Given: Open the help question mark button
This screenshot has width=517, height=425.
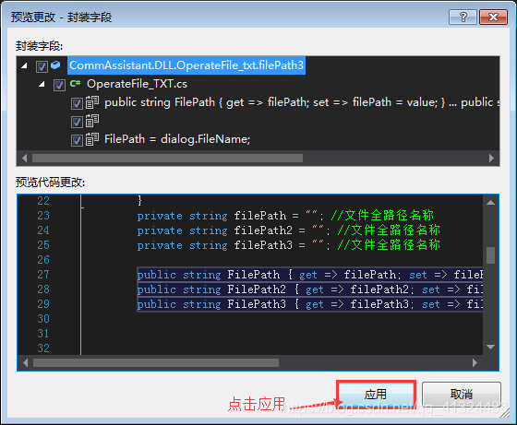Looking at the screenshot, I should tap(463, 18).
